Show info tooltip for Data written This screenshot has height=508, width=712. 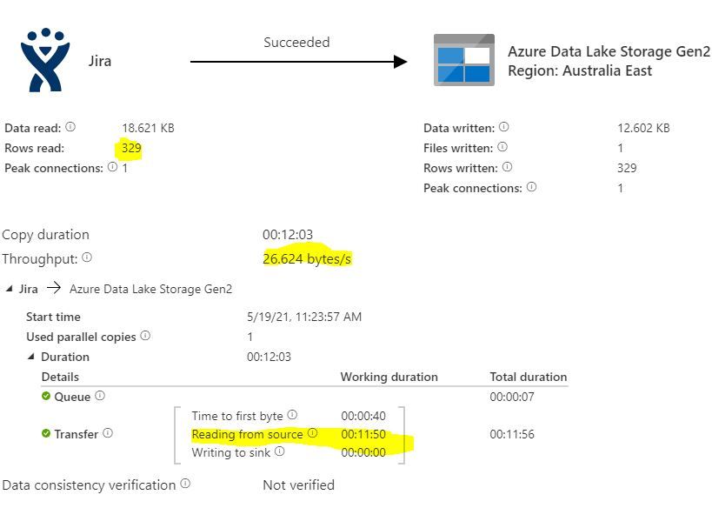tap(504, 127)
